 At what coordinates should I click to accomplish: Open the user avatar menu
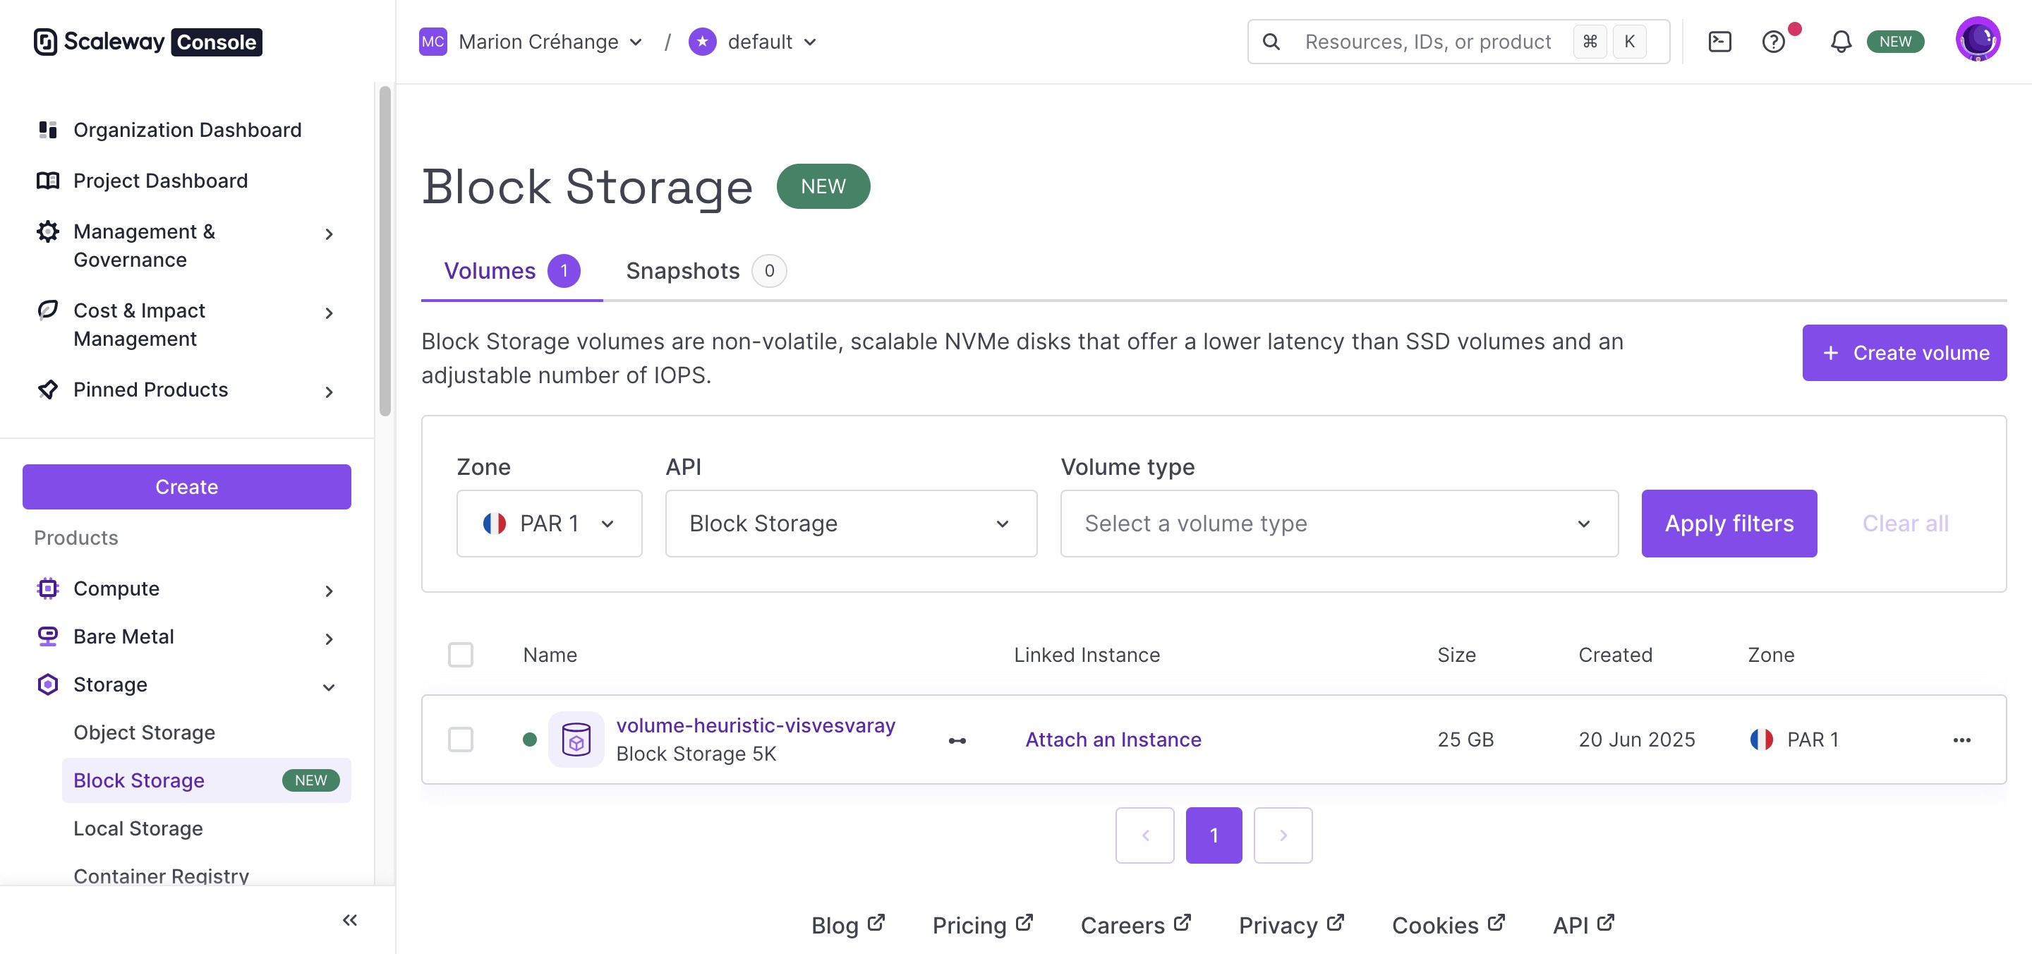coord(1978,39)
